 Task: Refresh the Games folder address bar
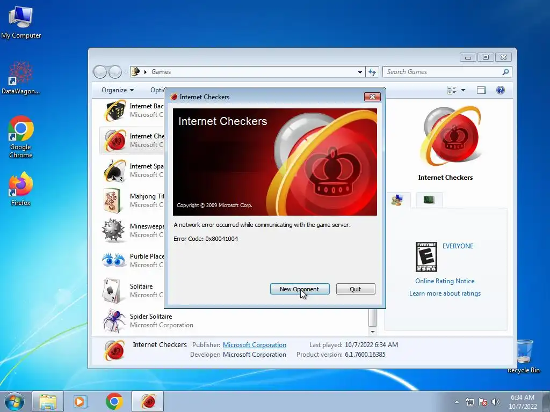pos(372,72)
